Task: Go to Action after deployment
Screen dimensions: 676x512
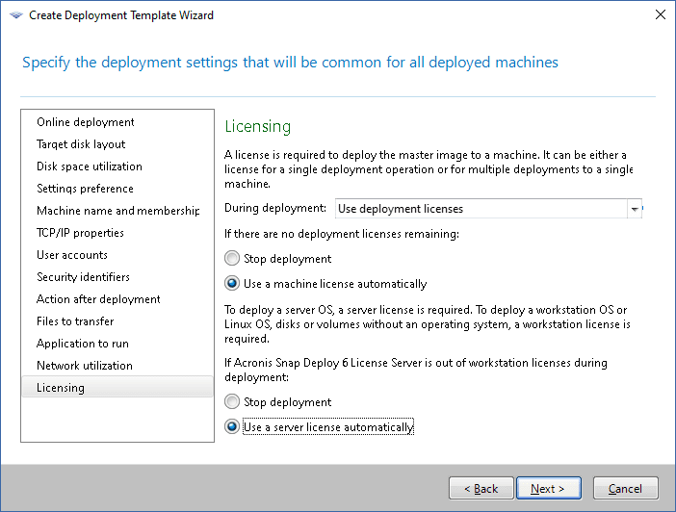Action: click(98, 299)
